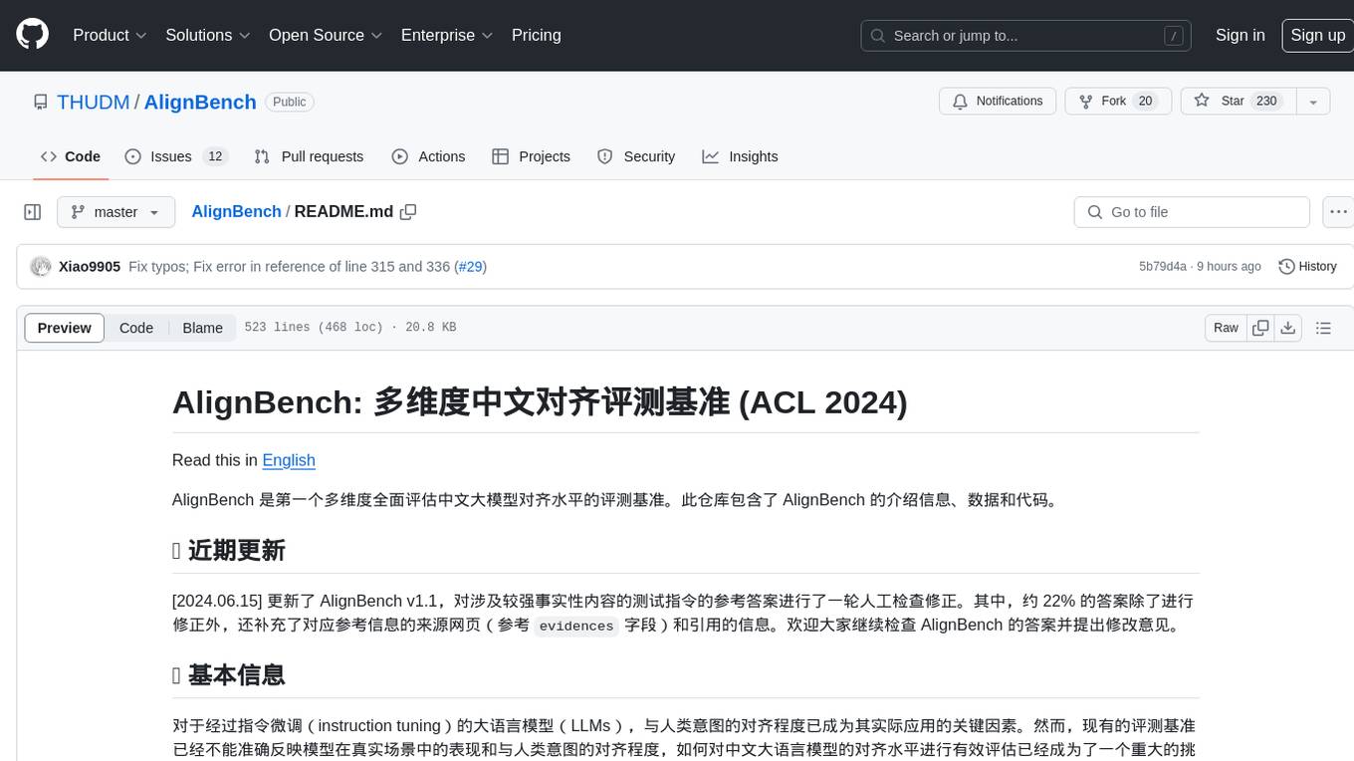1354x761 pixels.
Task: Focus the Go to file input
Action: (x=1192, y=212)
